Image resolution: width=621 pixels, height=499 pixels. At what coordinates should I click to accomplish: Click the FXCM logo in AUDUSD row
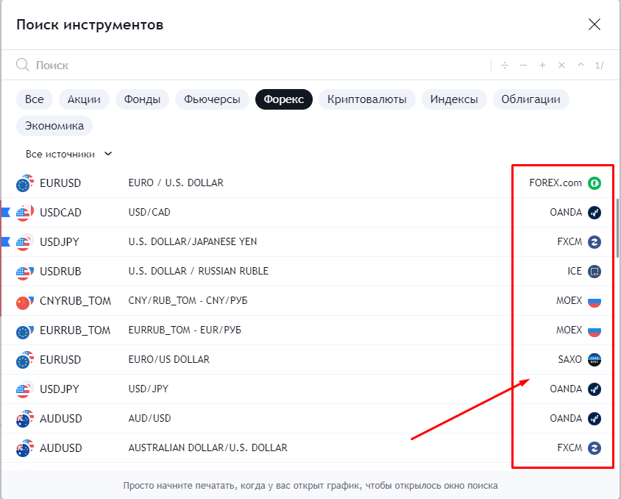pyautogui.click(x=594, y=448)
